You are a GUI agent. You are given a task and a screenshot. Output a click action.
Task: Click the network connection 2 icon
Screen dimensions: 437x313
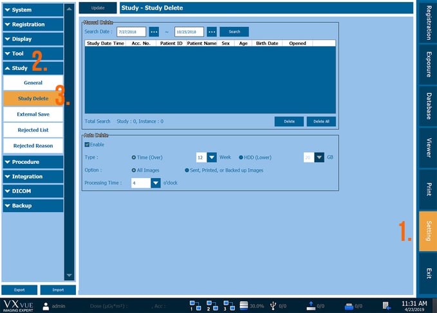[210, 305]
